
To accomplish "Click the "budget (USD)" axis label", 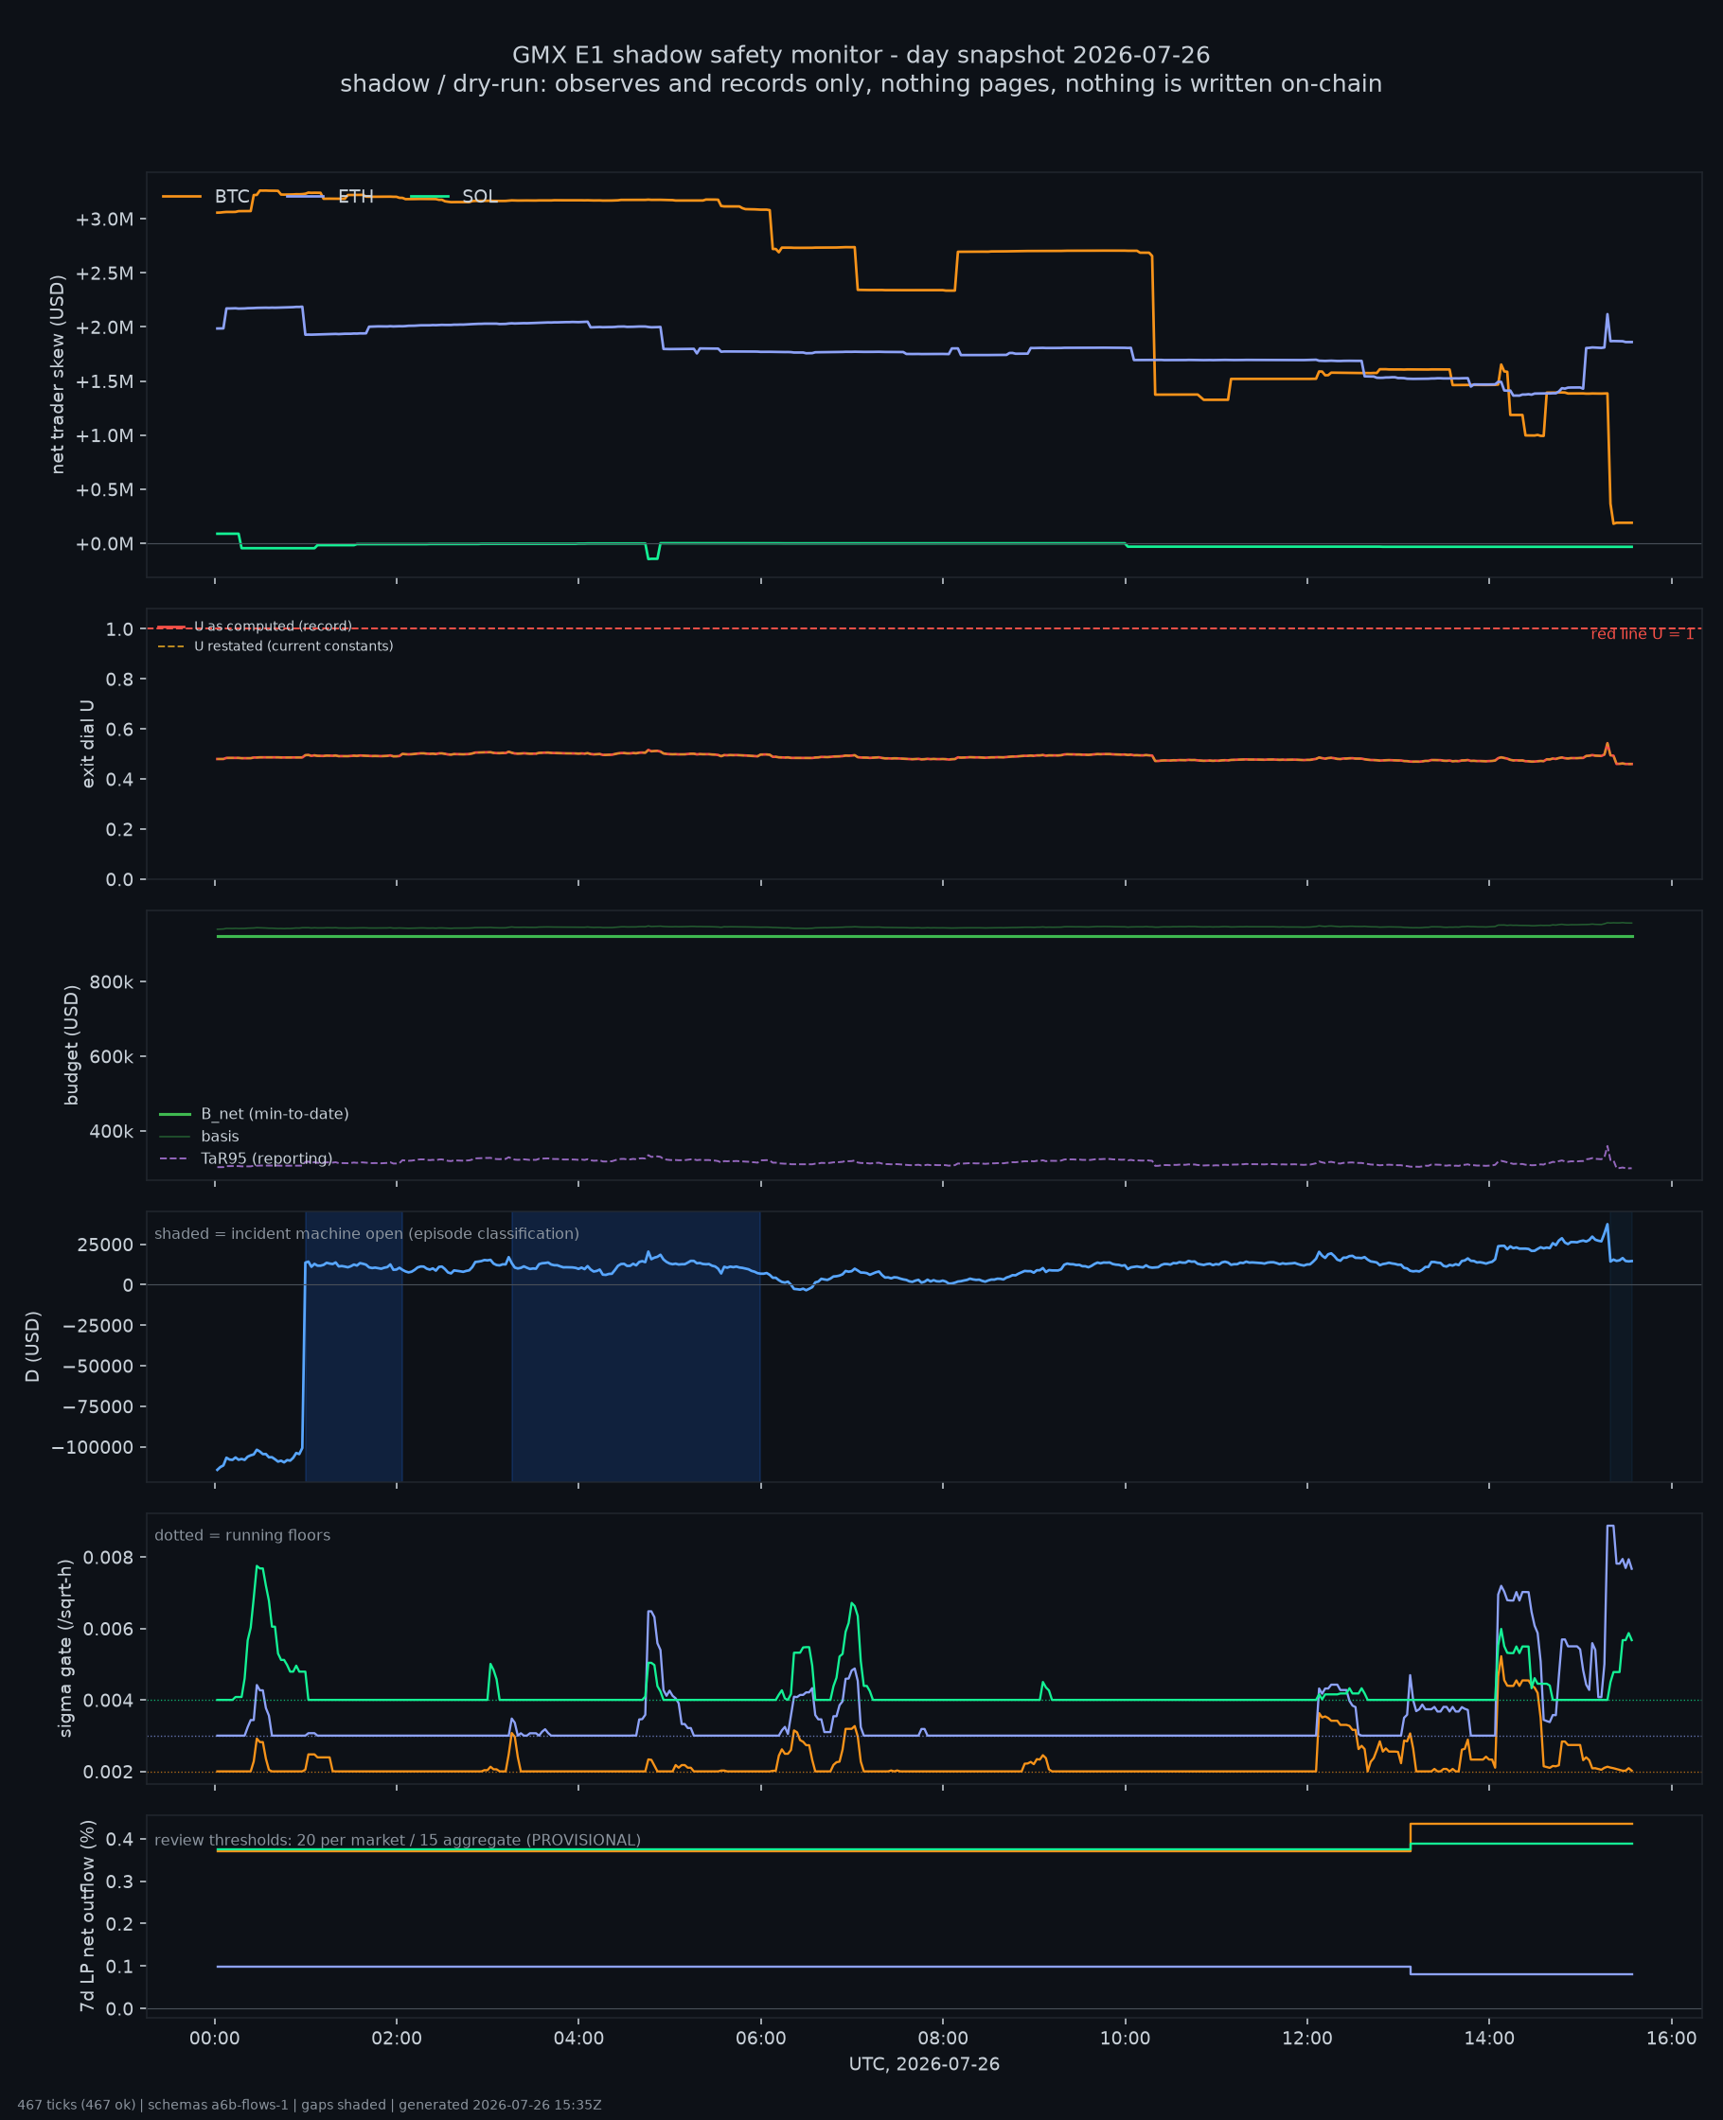I will [x=70, y=1045].
